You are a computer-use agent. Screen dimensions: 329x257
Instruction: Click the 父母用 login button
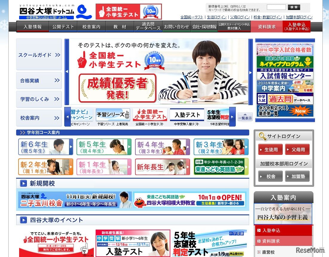297,149
